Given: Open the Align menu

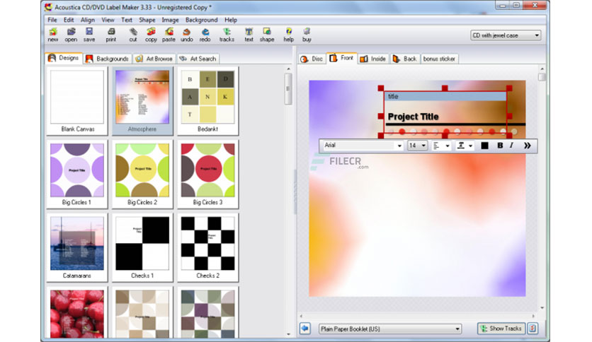Looking at the screenshot, I should click(x=88, y=20).
